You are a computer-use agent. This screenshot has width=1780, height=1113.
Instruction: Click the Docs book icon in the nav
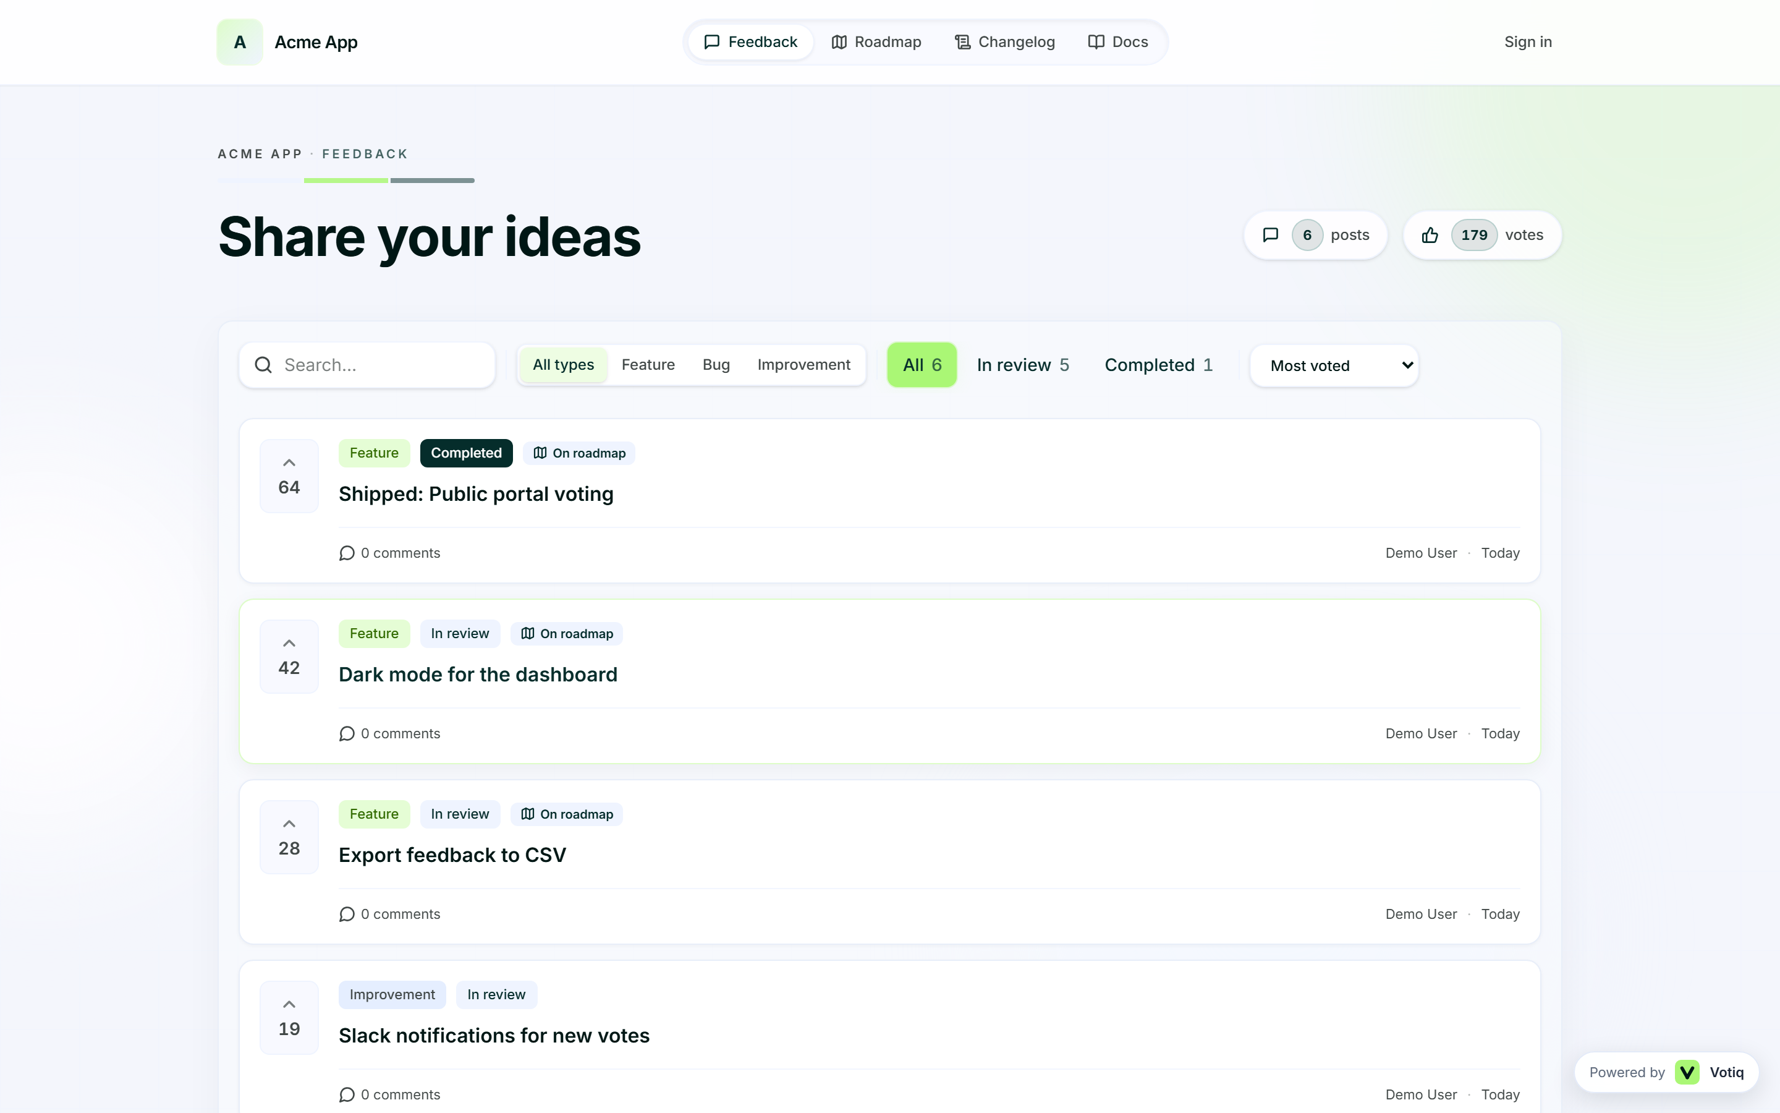(x=1096, y=42)
